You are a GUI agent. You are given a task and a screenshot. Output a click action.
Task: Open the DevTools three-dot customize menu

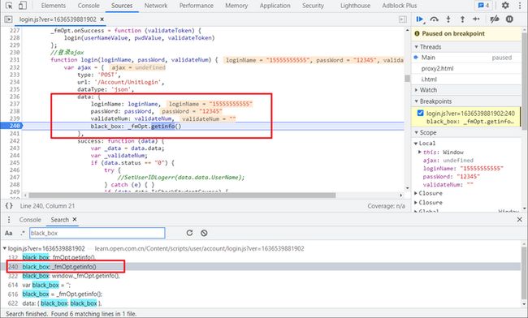coord(520,6)
